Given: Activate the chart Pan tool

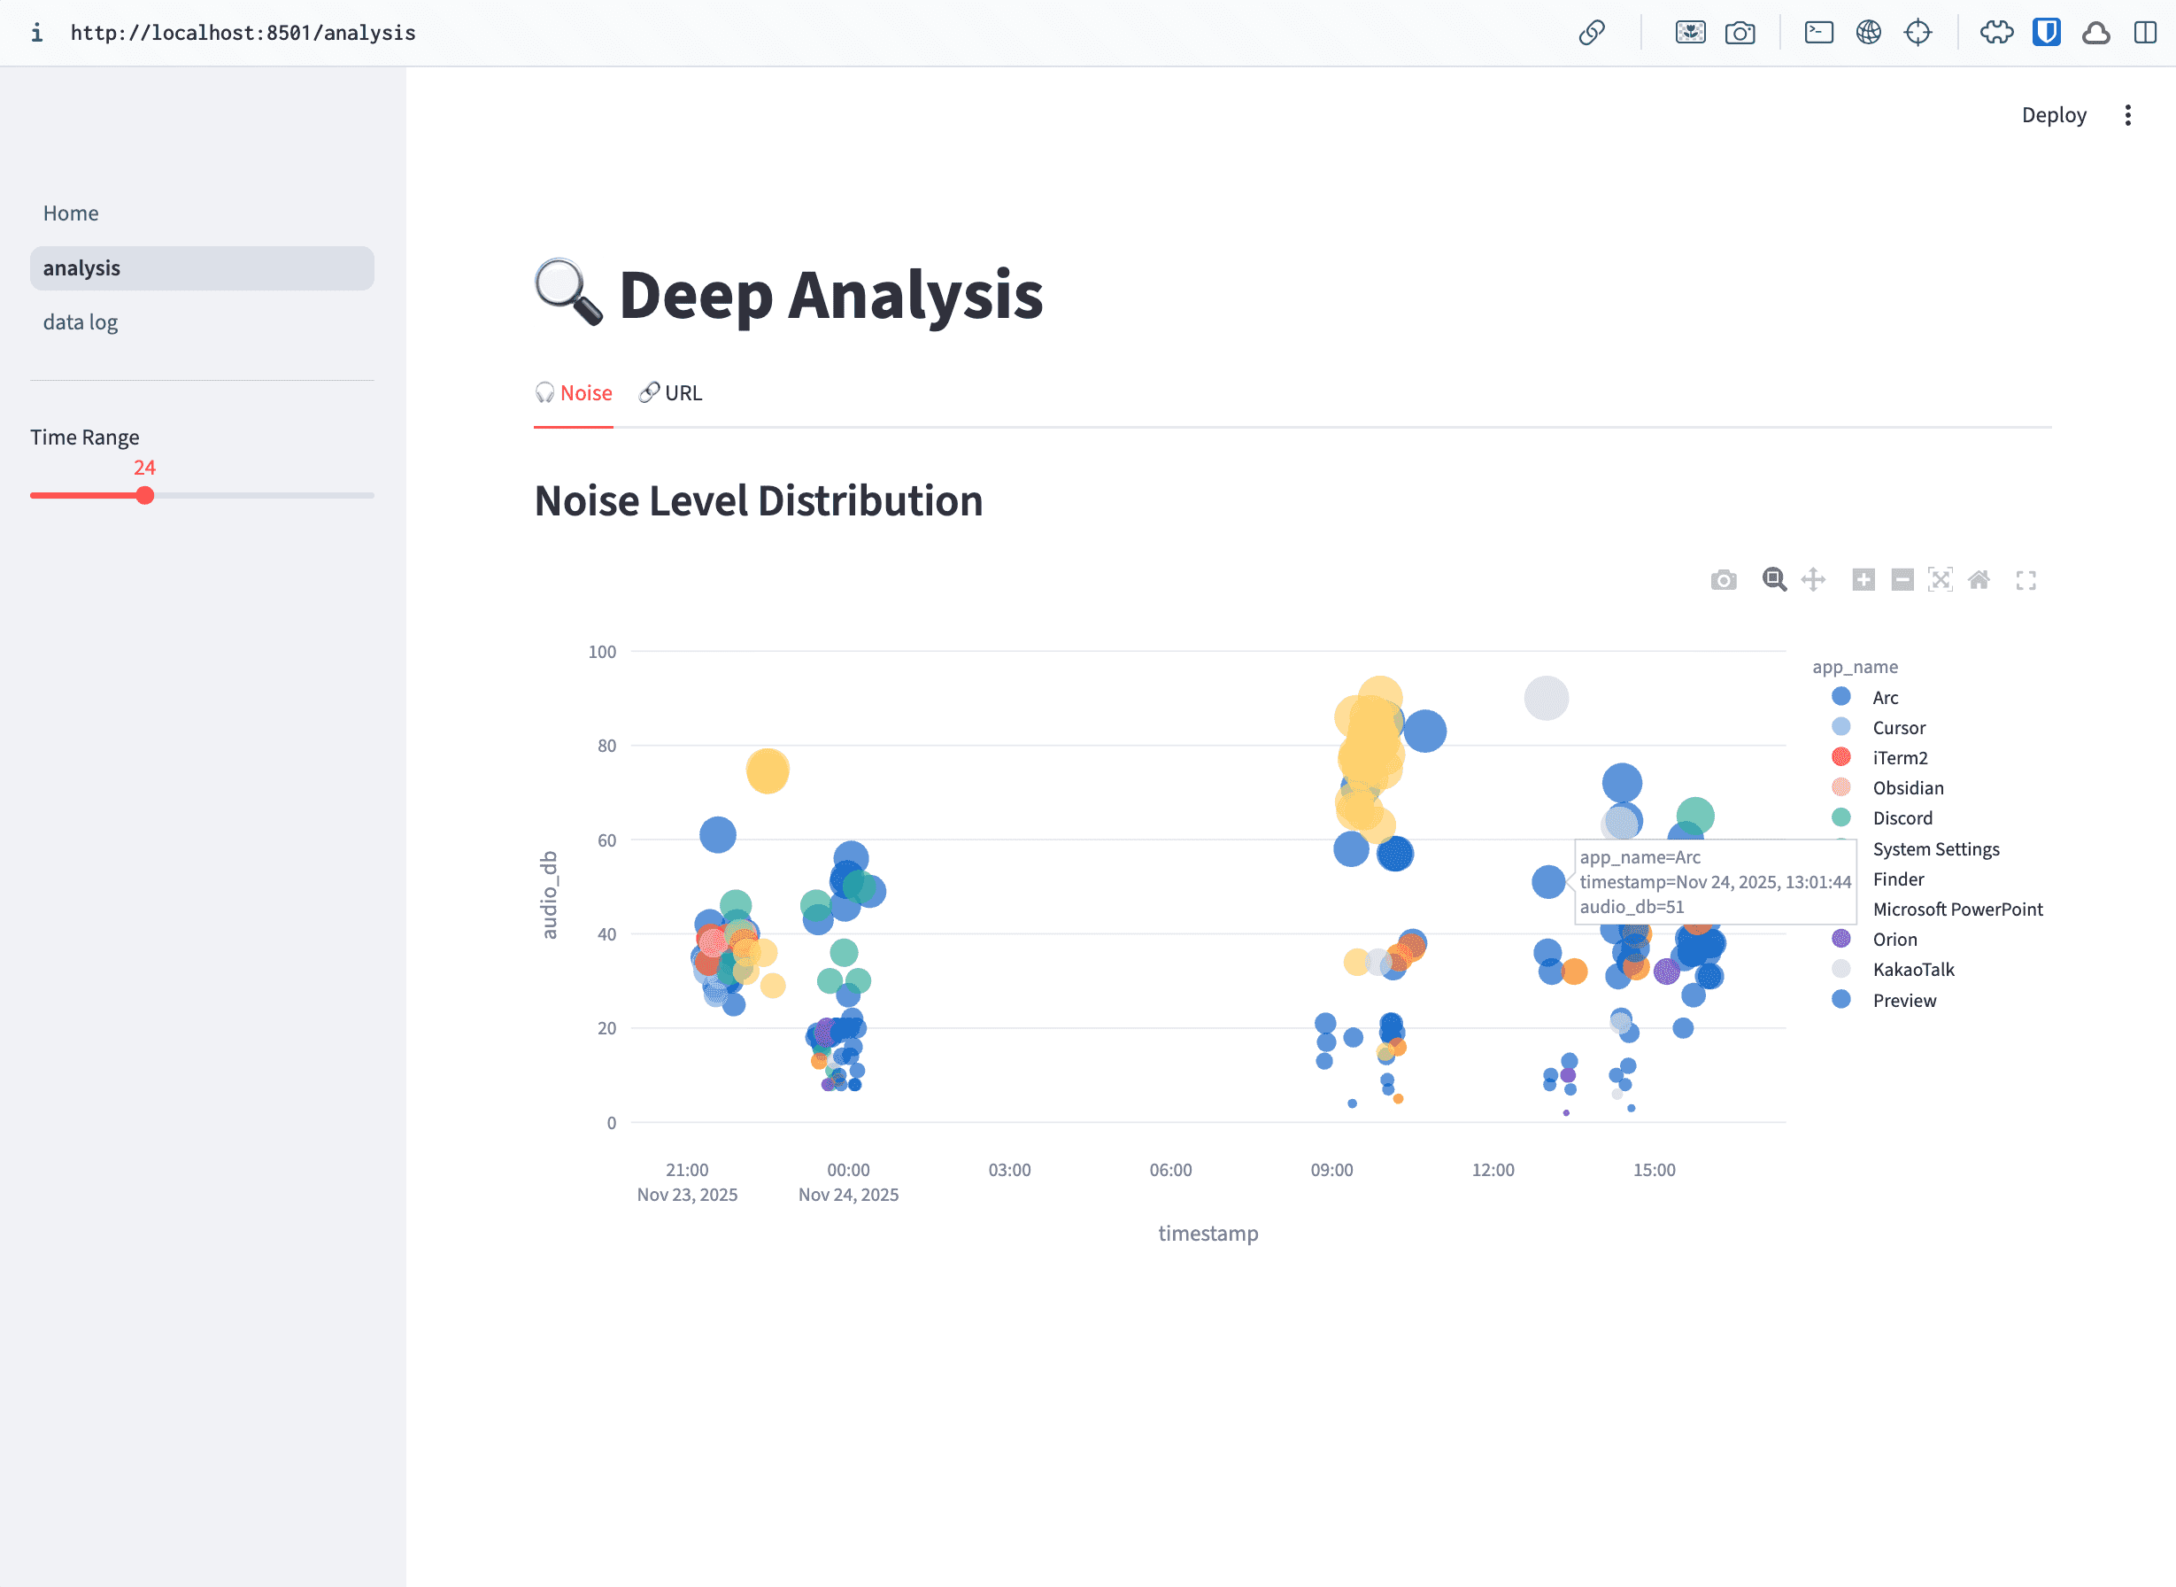Looking at the screenshot, I should [x=1813, y=579].
